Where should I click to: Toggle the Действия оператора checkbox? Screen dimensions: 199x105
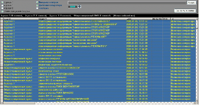[x=37, y=5]
